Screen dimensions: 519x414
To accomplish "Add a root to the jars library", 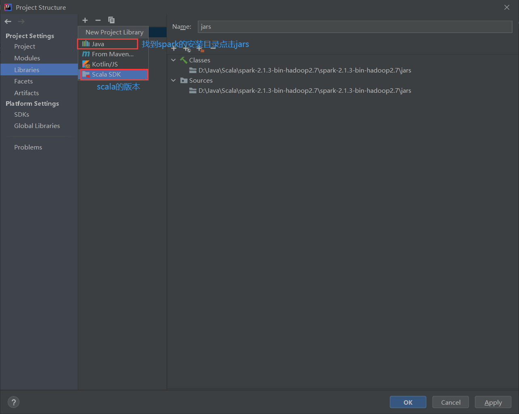I will tap(174, 49).
